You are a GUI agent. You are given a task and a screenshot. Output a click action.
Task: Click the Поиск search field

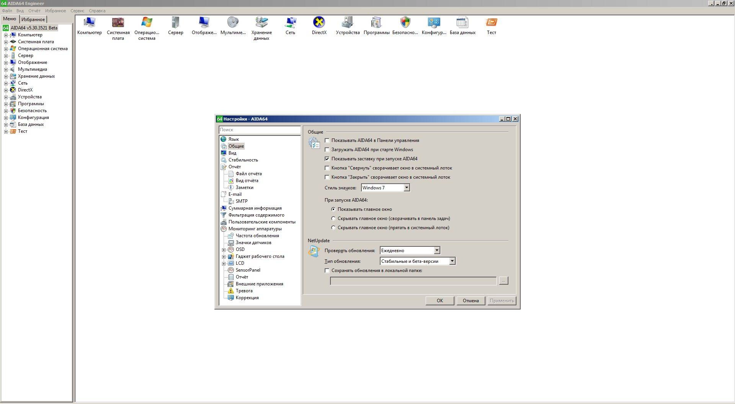point(260,130)
